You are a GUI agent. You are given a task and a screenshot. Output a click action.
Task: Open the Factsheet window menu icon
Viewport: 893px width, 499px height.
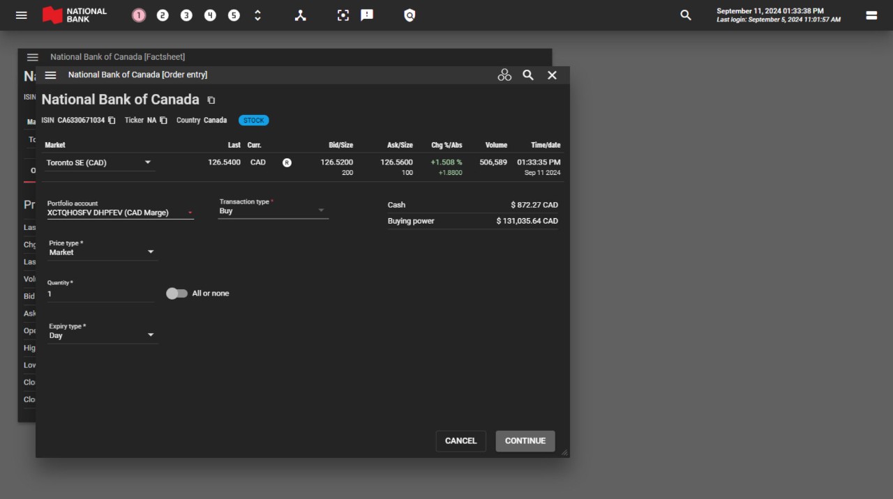(x=33, y=57)
